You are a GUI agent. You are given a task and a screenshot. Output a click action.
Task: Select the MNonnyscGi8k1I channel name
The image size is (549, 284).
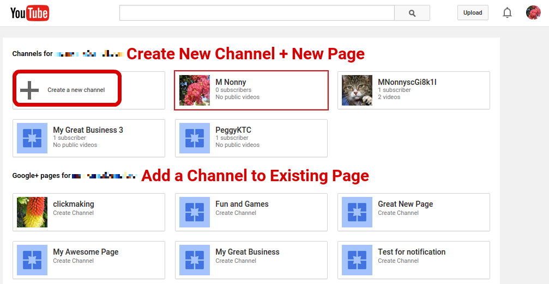tap(407, 82)
